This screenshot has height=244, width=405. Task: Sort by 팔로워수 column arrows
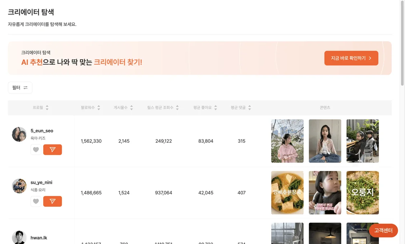click(x=99, y=107)
